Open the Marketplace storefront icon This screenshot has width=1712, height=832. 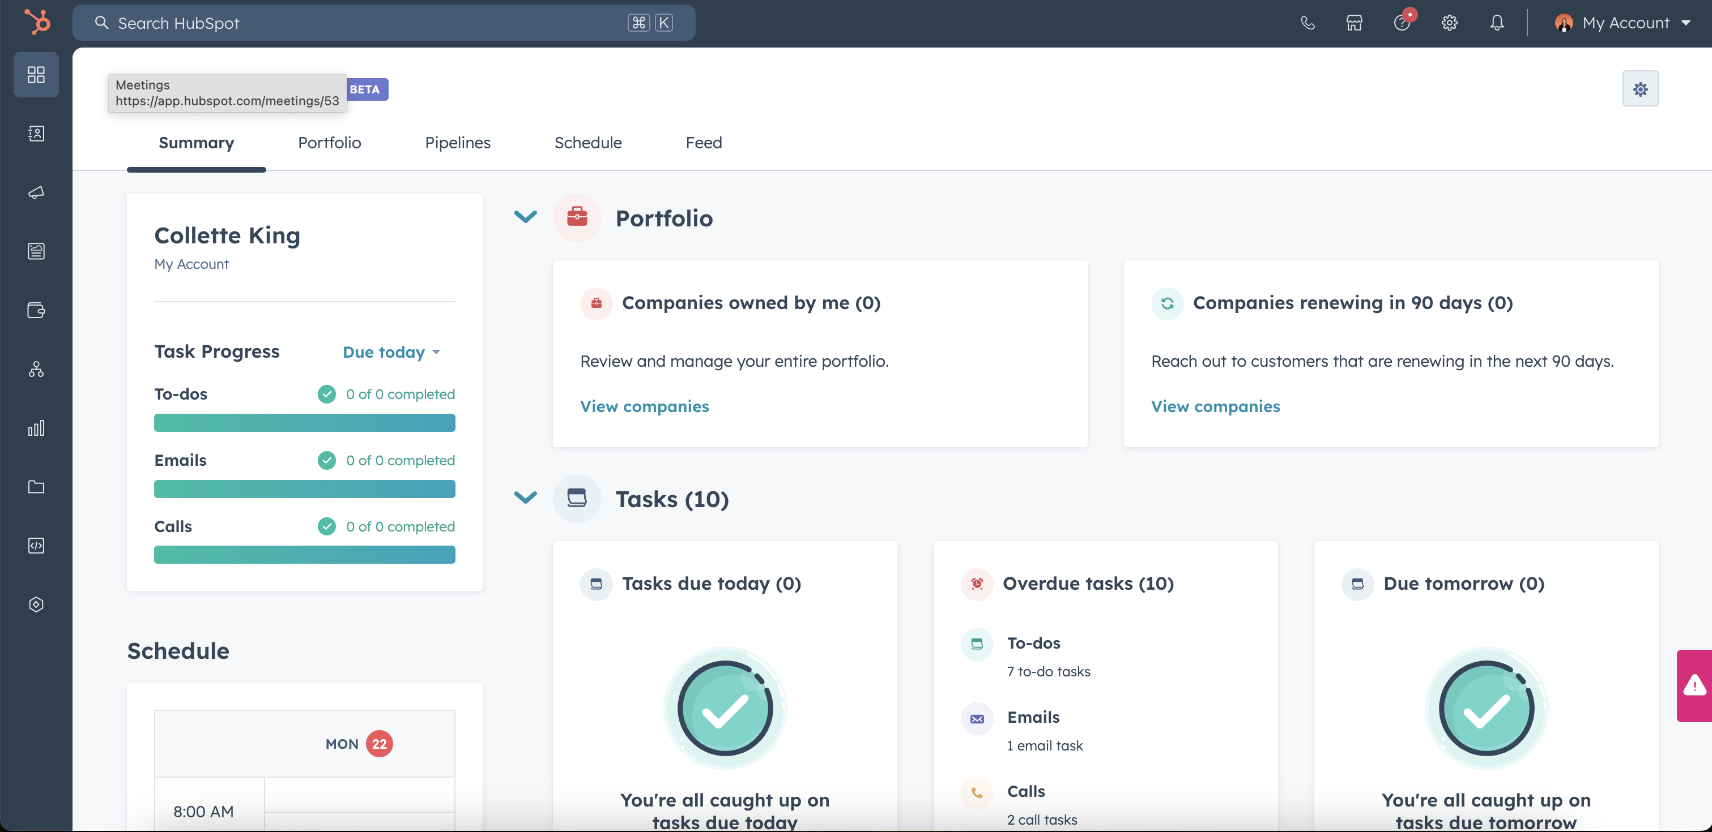[1355, 23]
